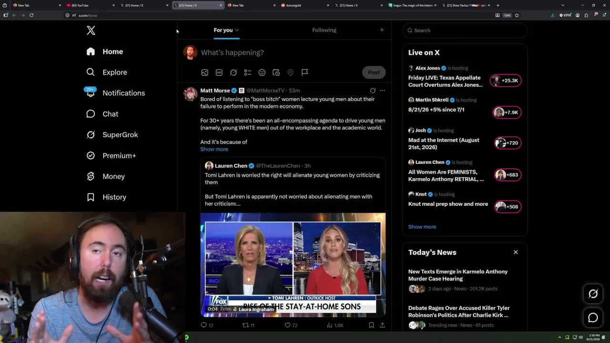Click Show more on Matt Morse post
610x343 pixels.
click(214, 149)
